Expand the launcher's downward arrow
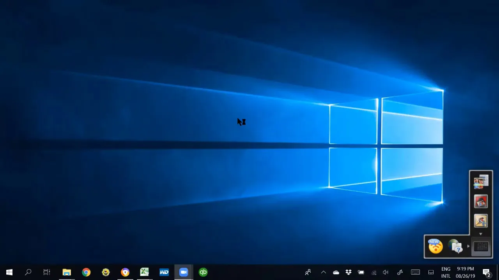This screenshot has height=280, width=499. click(x=481, y=234)
